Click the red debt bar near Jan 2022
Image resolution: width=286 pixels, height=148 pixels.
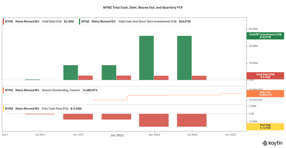pos(124,78)
